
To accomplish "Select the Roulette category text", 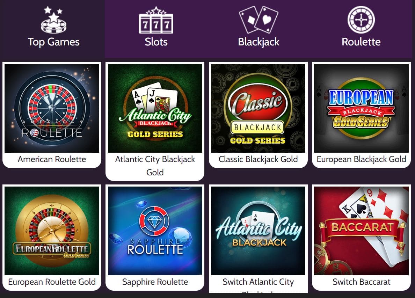I will [361, 42].
